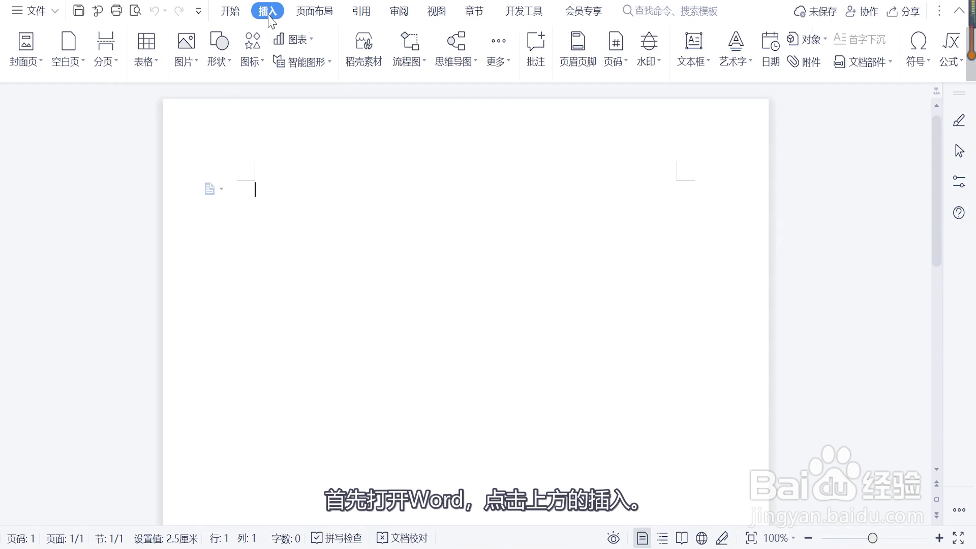Open the Shapes (形状) tool
Viewport: 976px width, 549px height.
click(219, 49)
